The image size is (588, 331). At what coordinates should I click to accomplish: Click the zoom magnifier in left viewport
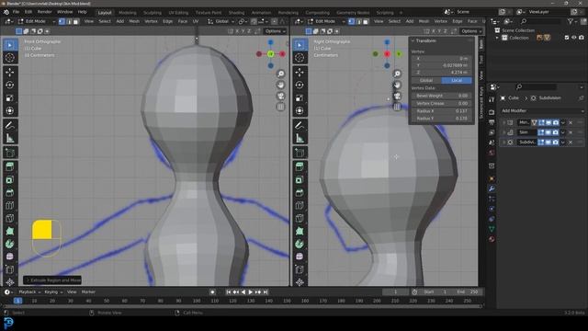tap(280, 74)
